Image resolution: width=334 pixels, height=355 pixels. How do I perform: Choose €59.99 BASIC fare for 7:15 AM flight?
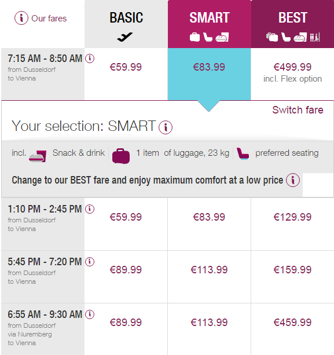point(126,67)
